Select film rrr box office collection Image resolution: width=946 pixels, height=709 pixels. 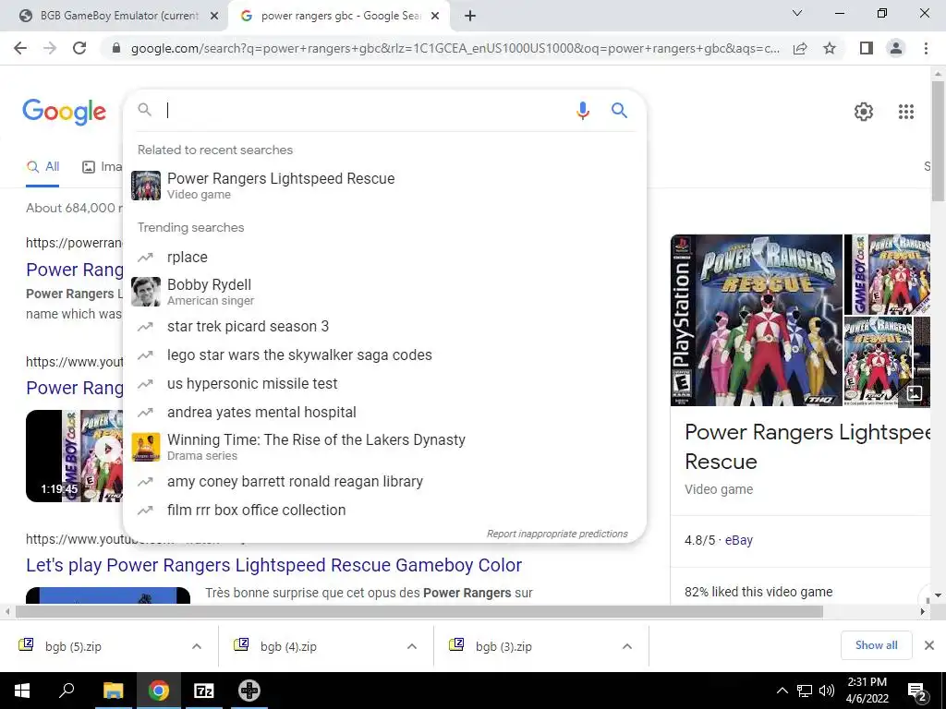click(384, 510)
